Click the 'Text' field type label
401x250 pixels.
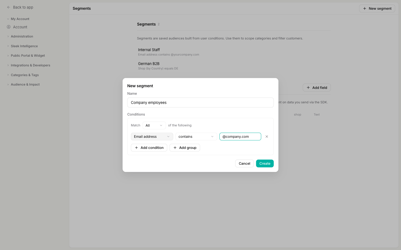(317, 114)
